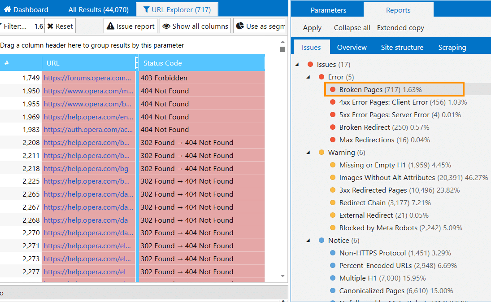Open the Issue report
This screenshot has width=491, height=303.
tap(131, 26)
